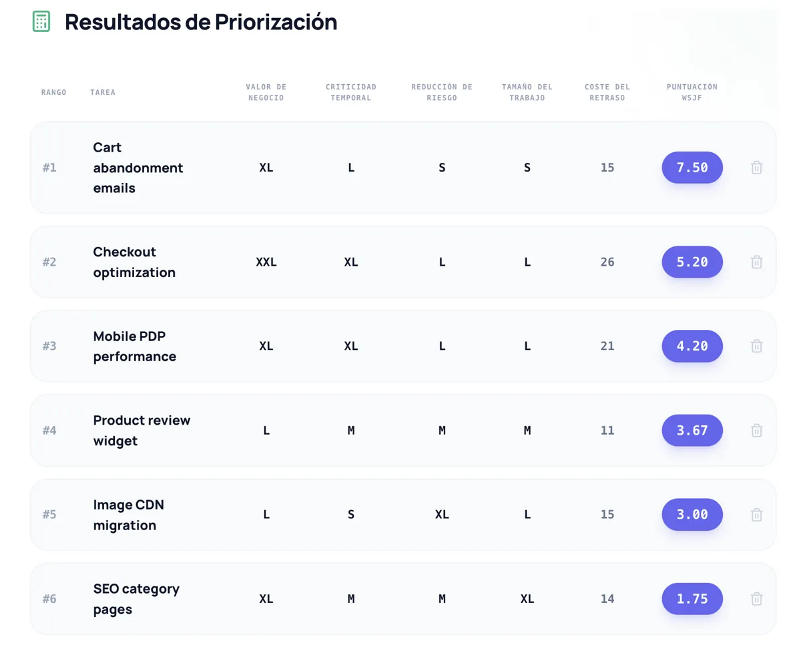Click the VALOR DE NEGOCIO column header
This screenshot has height=649, width=801.
pyautogui.click(x=266, y=92)
